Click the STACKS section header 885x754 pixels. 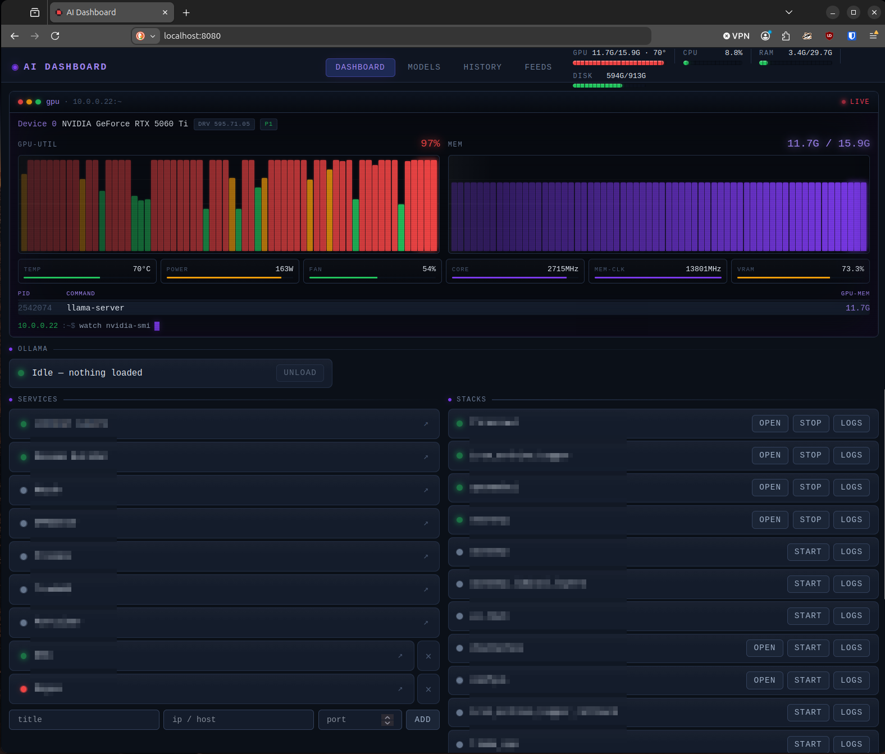pos(471,399)
